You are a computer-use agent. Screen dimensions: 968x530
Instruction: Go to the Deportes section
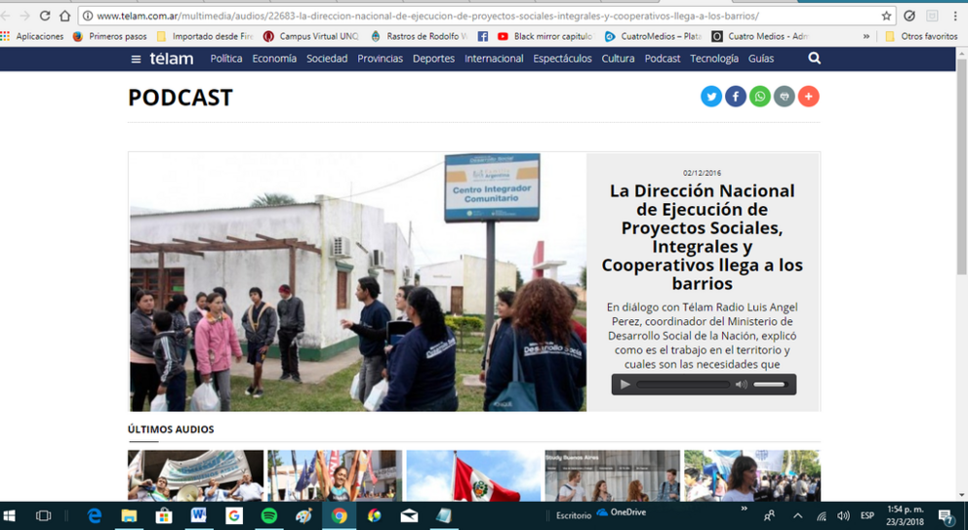[x=433, y=59]
